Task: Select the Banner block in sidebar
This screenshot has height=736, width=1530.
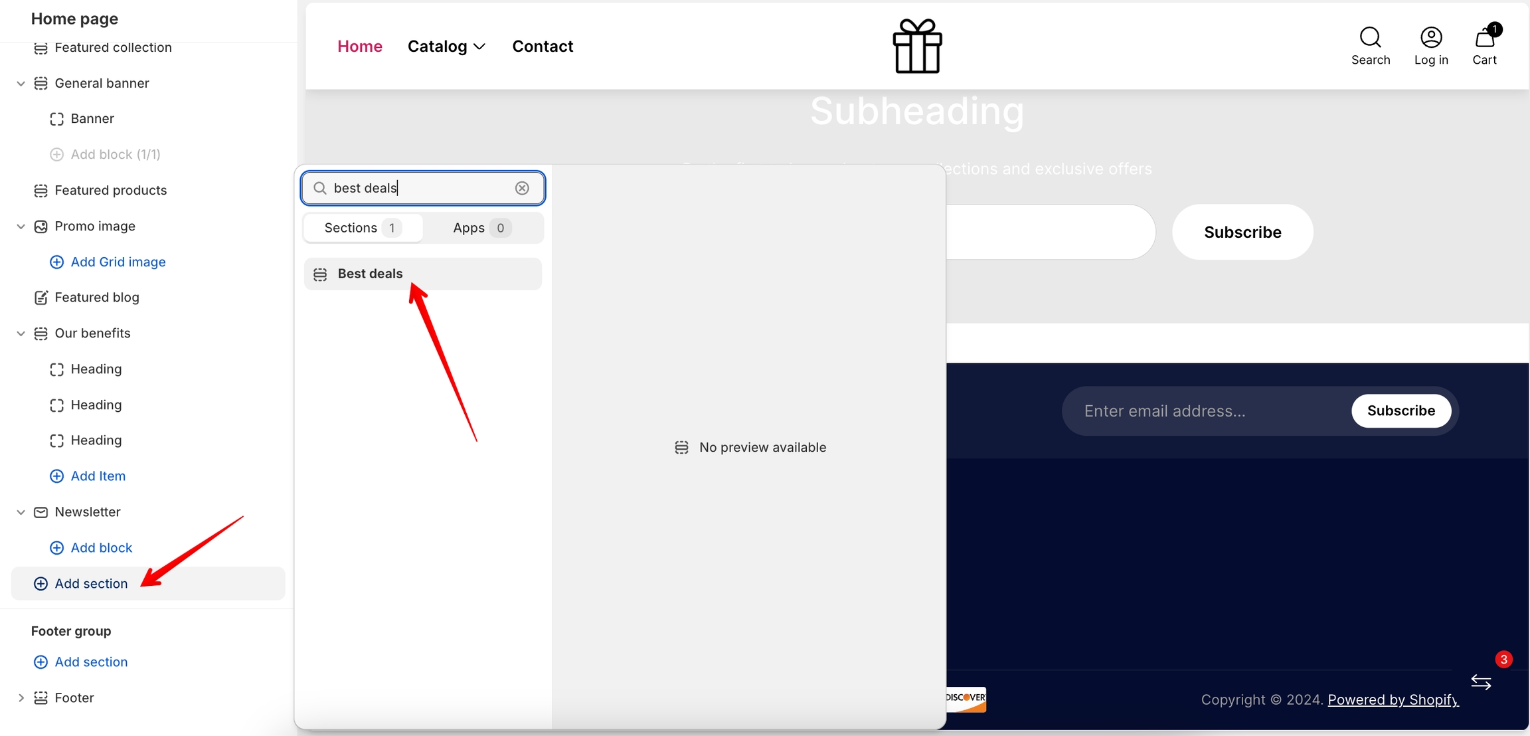Action: pos(92,119)
